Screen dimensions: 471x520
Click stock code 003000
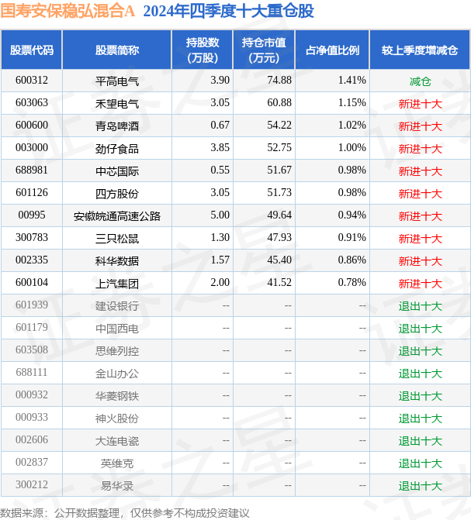[x=32, y=148]
